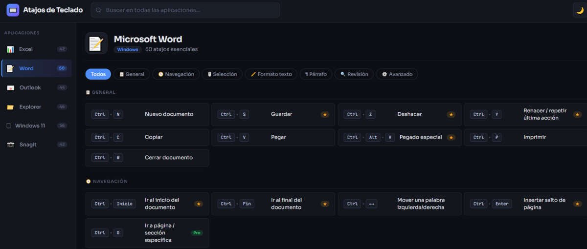Click the Outlook envelope icon in sidebar
This screenshot has width=587, height=249.
tap(10, 88)
